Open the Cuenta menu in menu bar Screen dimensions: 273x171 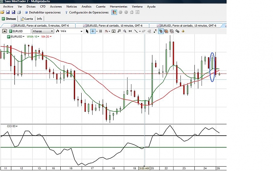100,7
